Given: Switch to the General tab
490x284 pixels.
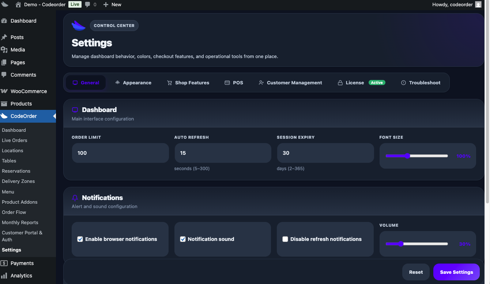Looking at the screenshot, I should pos(86,82).
